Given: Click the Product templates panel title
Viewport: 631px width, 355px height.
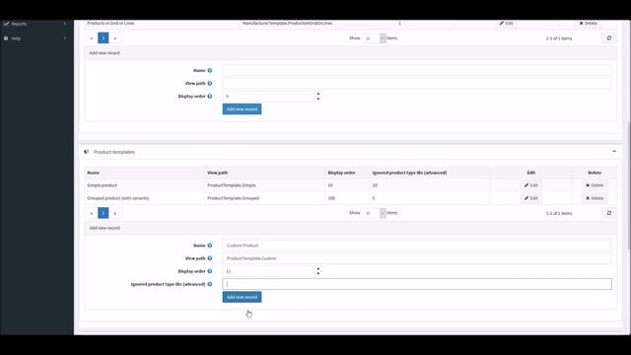Looking at the screenshot, I should tap(114, 152).
